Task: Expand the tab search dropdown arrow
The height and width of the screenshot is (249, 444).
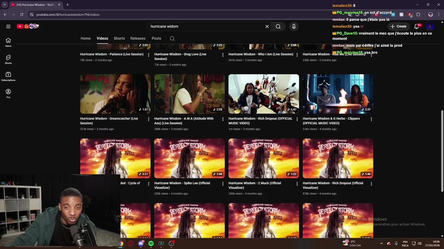Action: pyautogui.click(x=5, y=5)
